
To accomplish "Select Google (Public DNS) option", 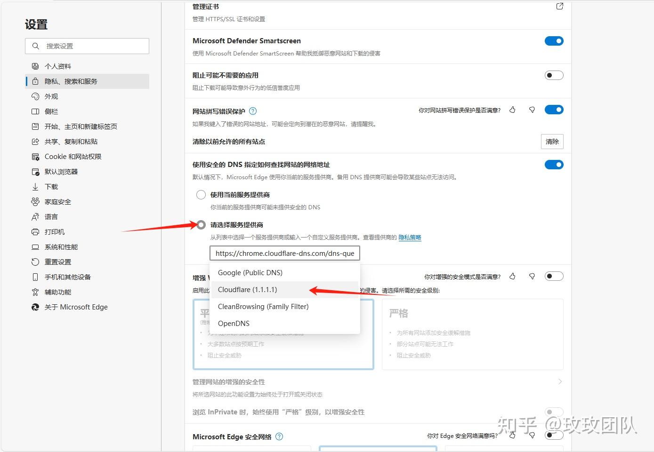I will [250, 272].
